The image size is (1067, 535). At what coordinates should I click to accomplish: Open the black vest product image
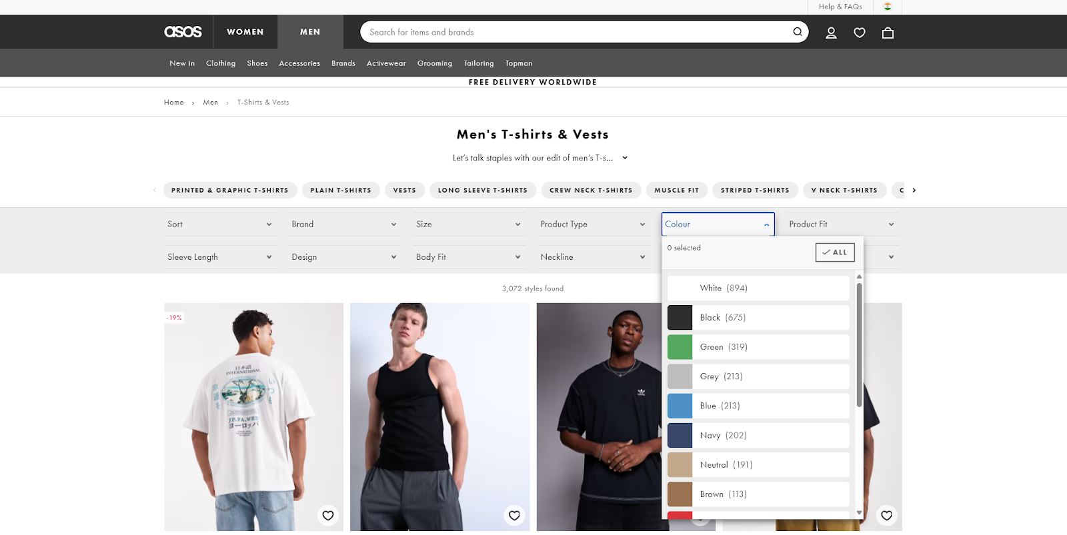tap(440, 417)
